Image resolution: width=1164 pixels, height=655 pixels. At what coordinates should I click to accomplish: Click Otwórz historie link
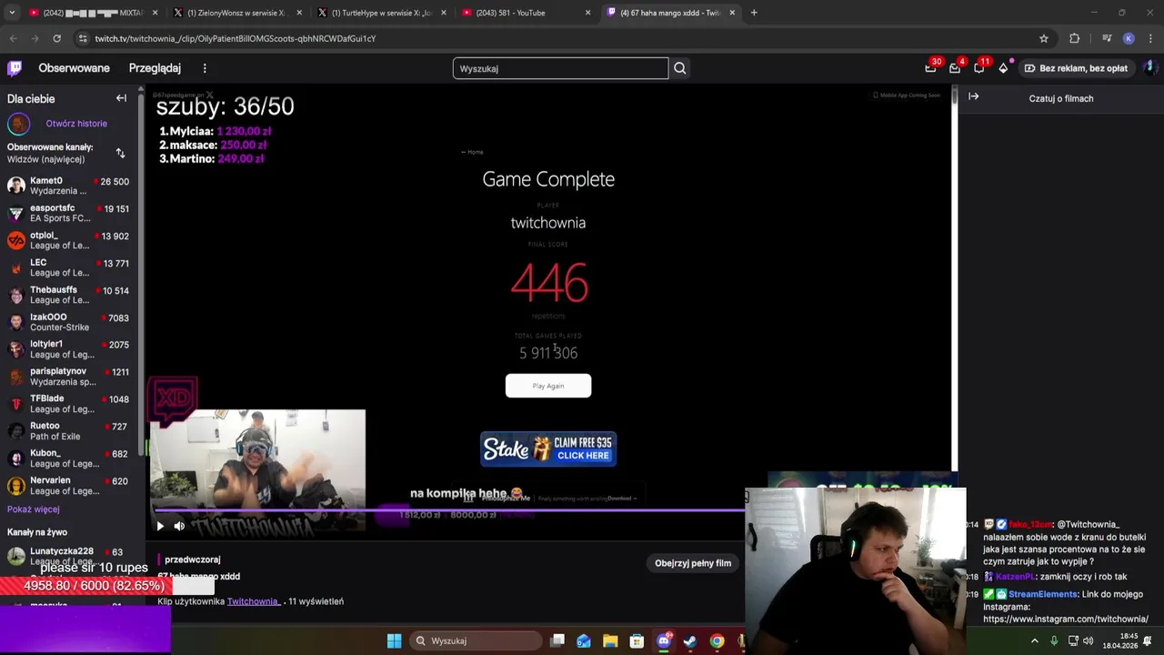[76, 124]
